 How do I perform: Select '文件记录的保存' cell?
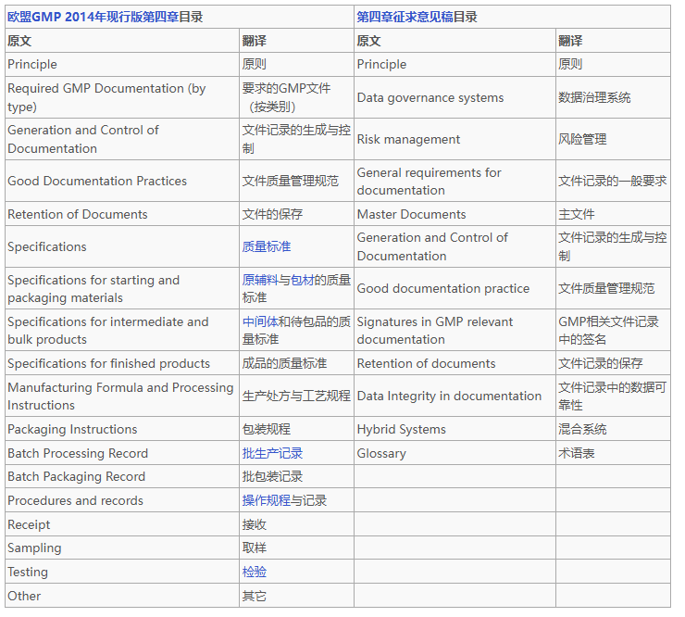tap(613, 363)
